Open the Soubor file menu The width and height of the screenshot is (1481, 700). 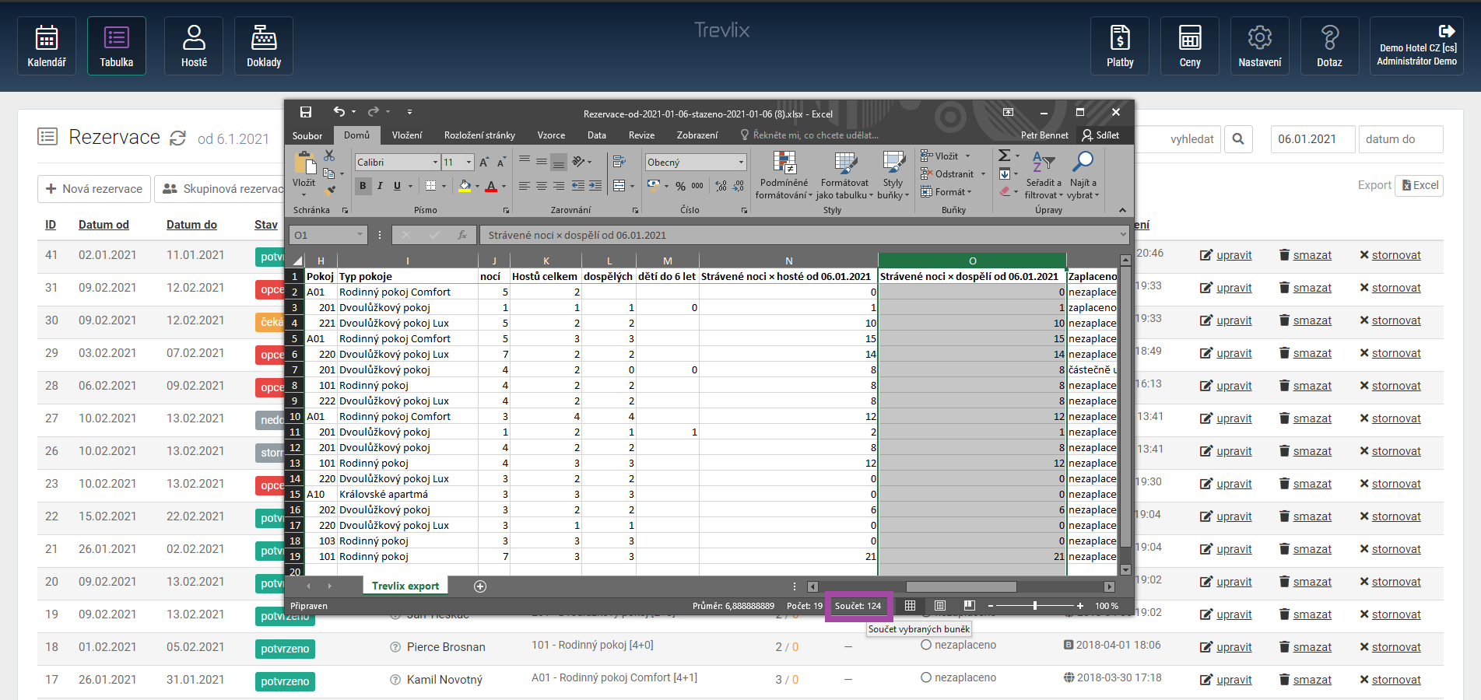307,135
